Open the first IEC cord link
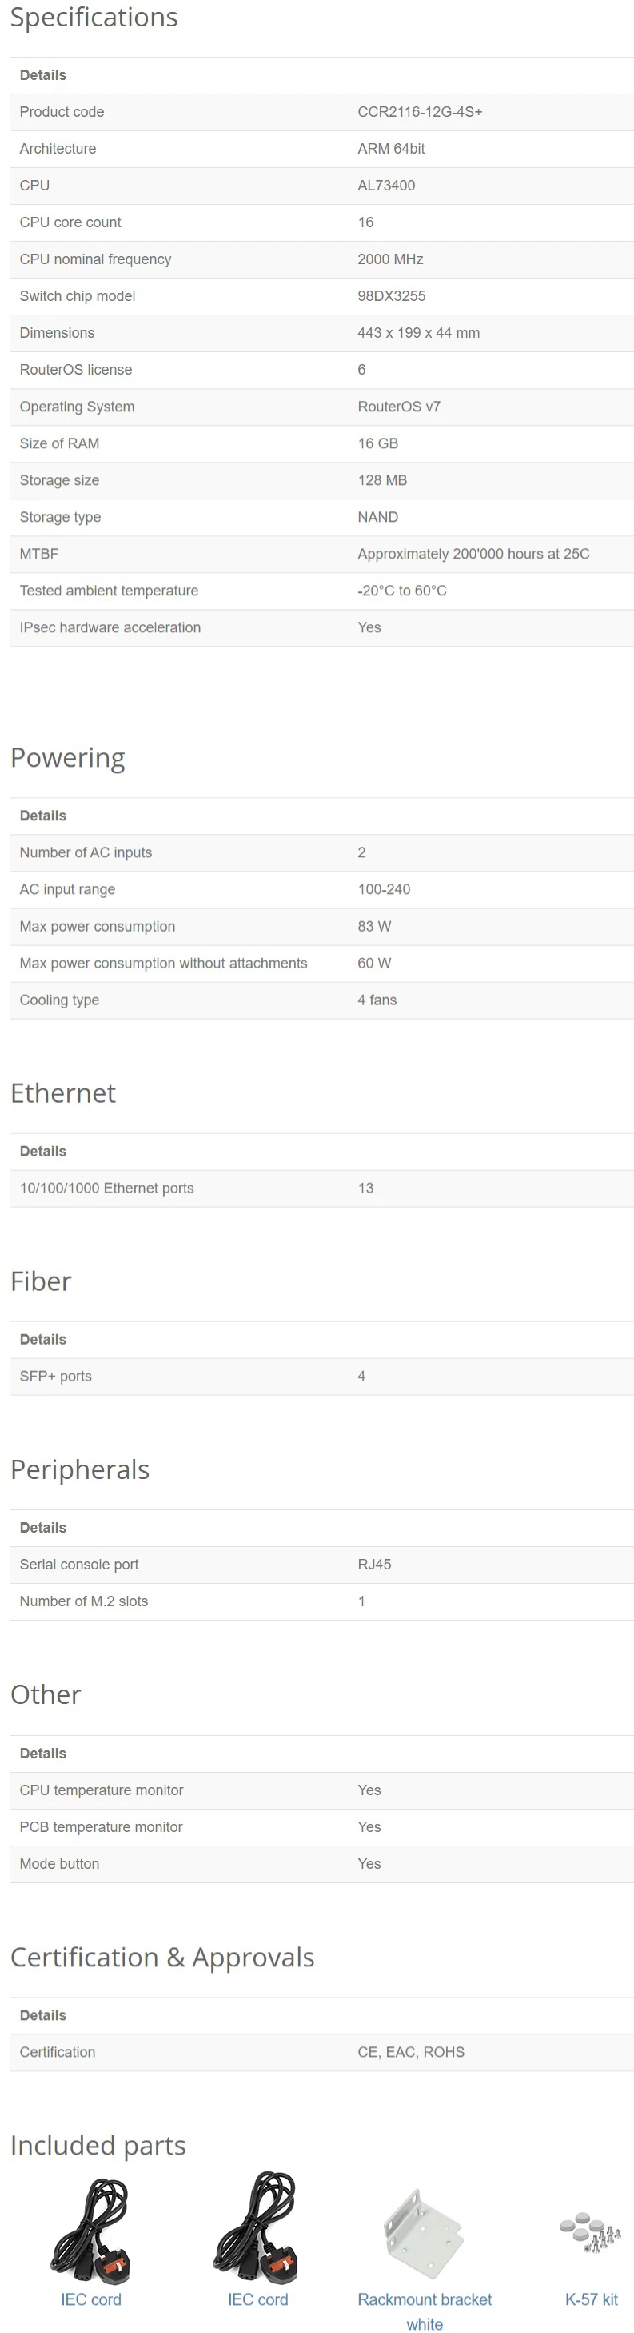Image resolution: width=634 pixels, height=2333 pixels. pos(90,2299)
